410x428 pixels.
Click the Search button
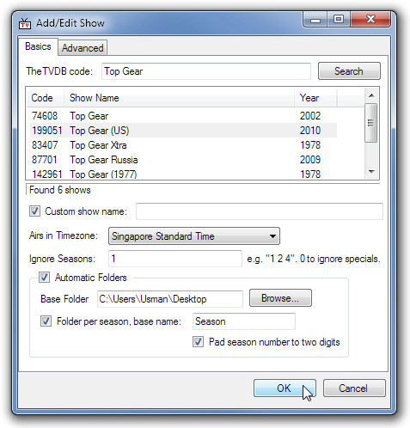(x=349, y=71)
